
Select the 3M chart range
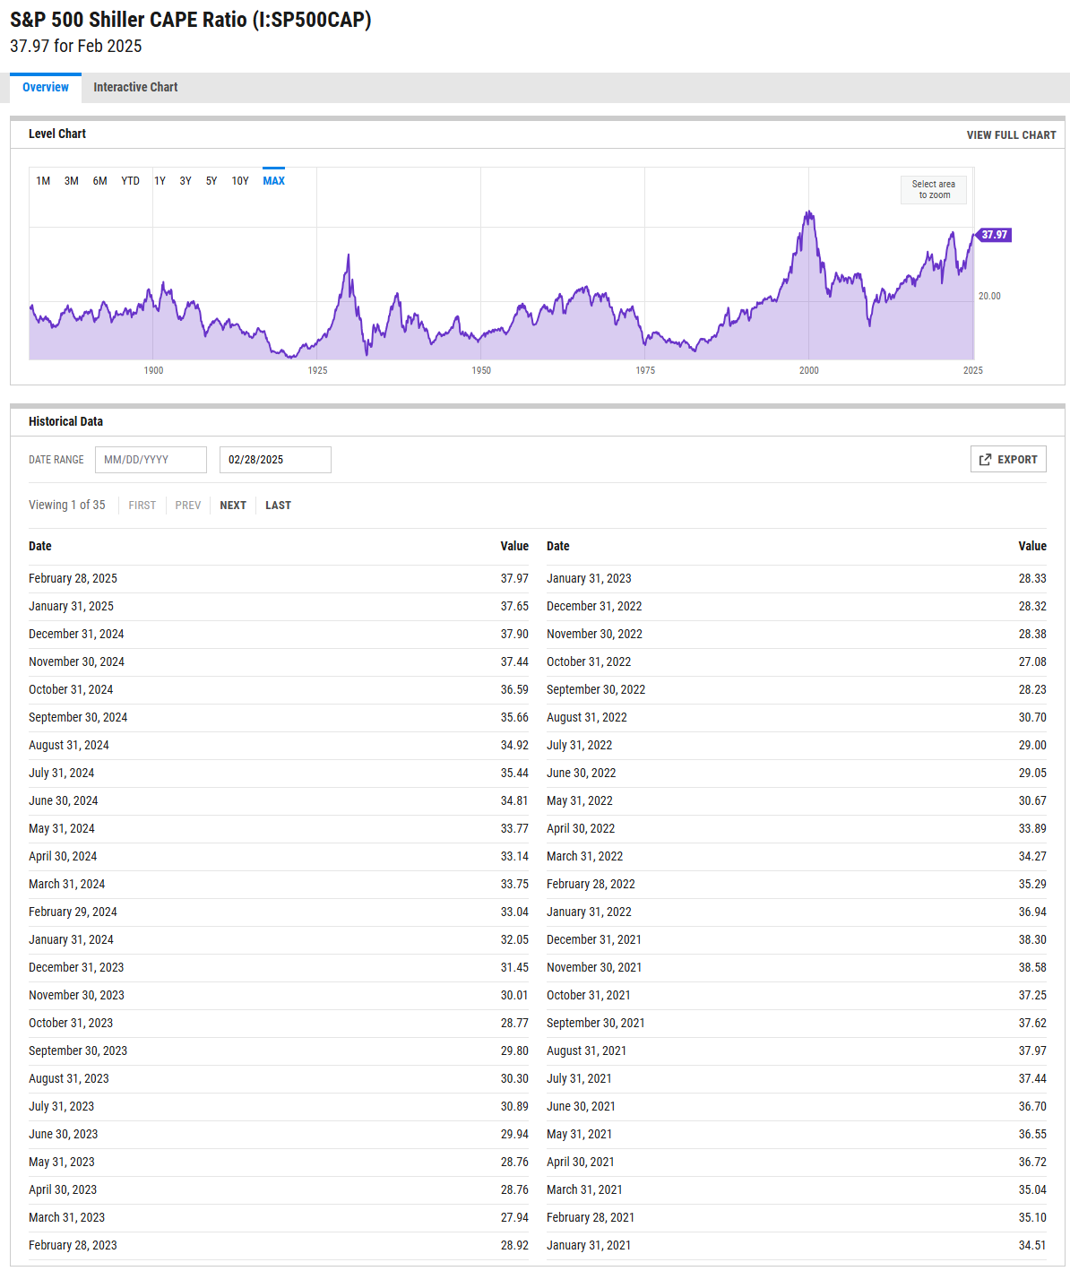[x=72, y=181]
